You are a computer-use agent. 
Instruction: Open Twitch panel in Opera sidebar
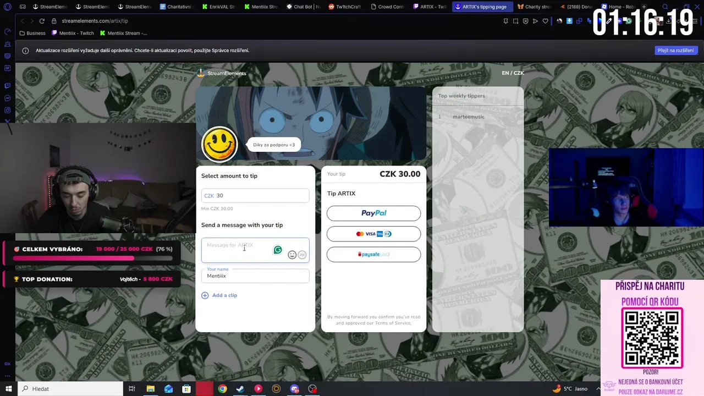8,86
